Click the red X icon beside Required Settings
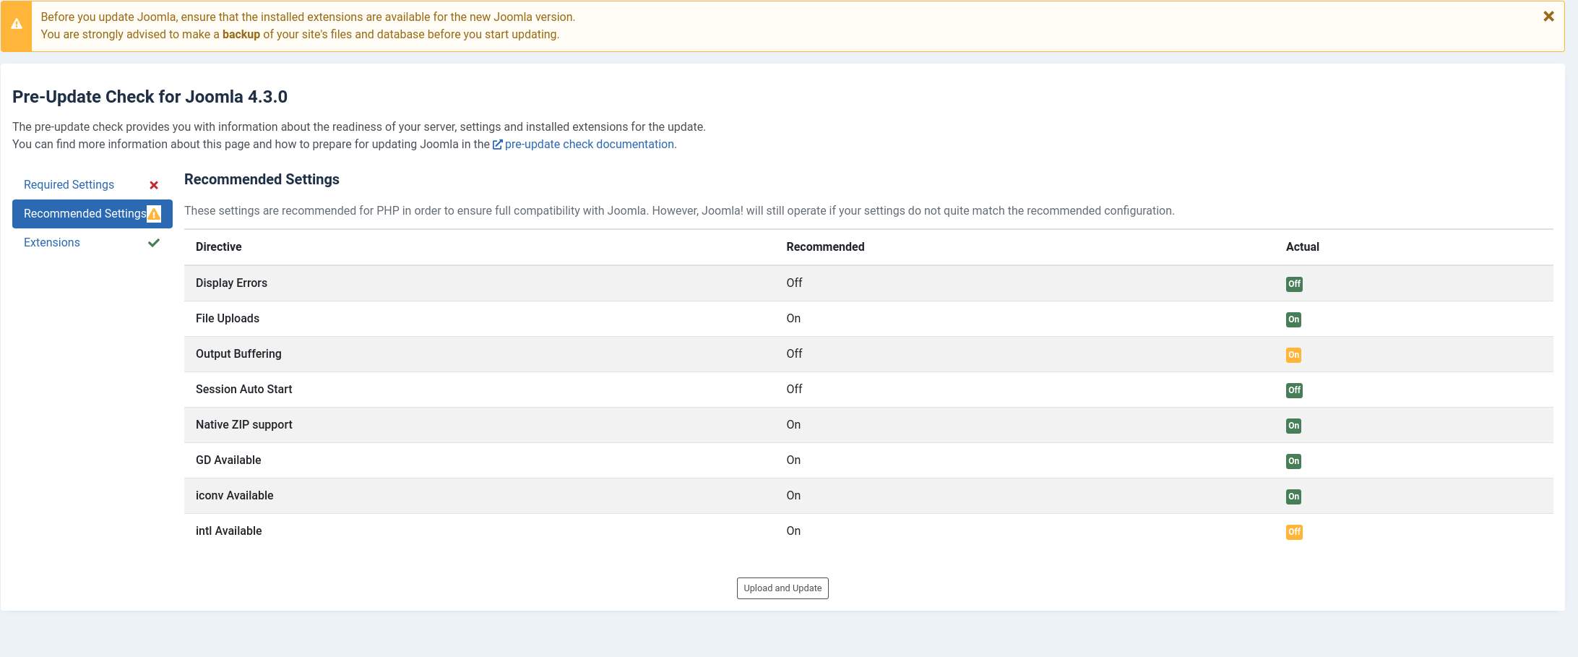Viewport: 1578px width, 657px height. click(154, 185)
